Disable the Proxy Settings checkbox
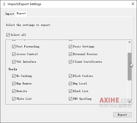Viewport: 137px width, 123px height. pyautogui.click(x=70, y=47)
